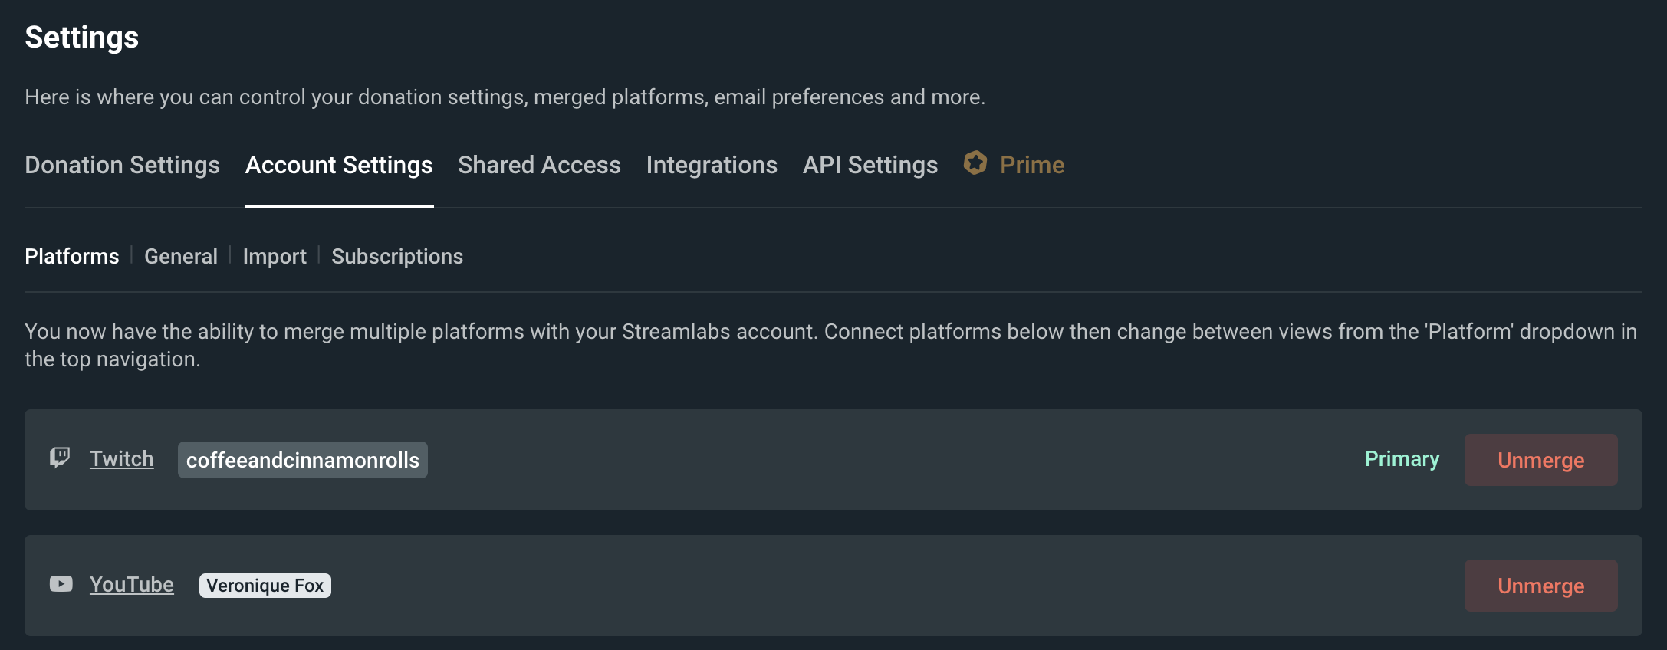The width and height of the screenshot is (1667, 650).
Task: Click the 'You now have the ability' paragraph
Action: coord(831,345)
